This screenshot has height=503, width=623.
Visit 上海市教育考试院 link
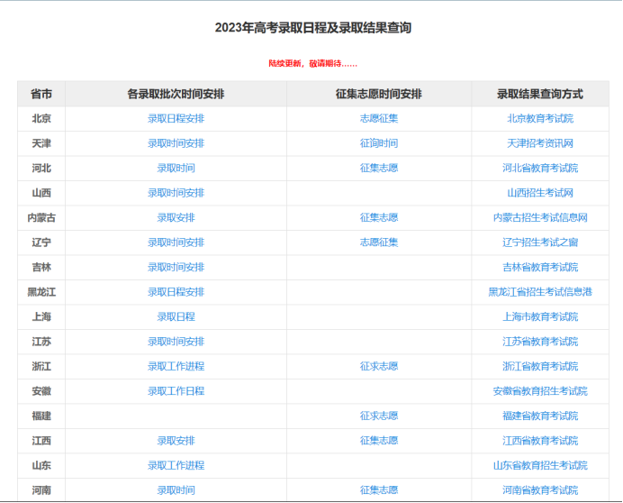pos(540,316)
